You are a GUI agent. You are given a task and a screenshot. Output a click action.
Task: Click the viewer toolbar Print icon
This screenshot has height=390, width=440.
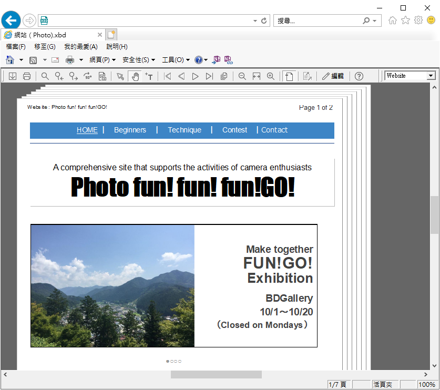27,76
